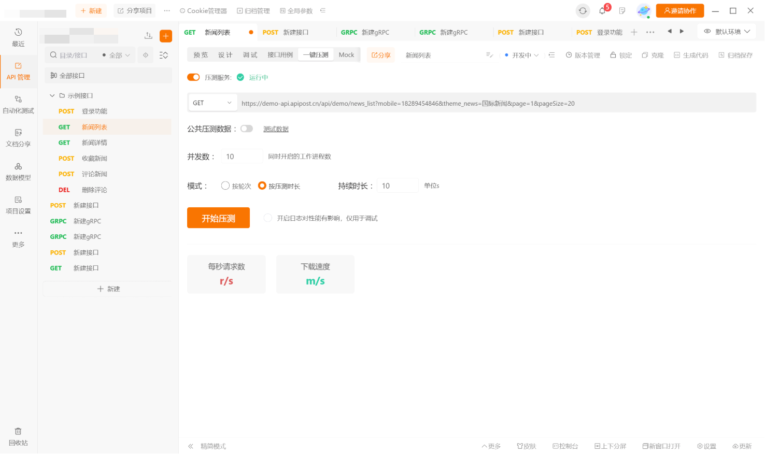Click the 开始压测 button
765x454 pixels.
pyautogui.click(x=218, y=218)
